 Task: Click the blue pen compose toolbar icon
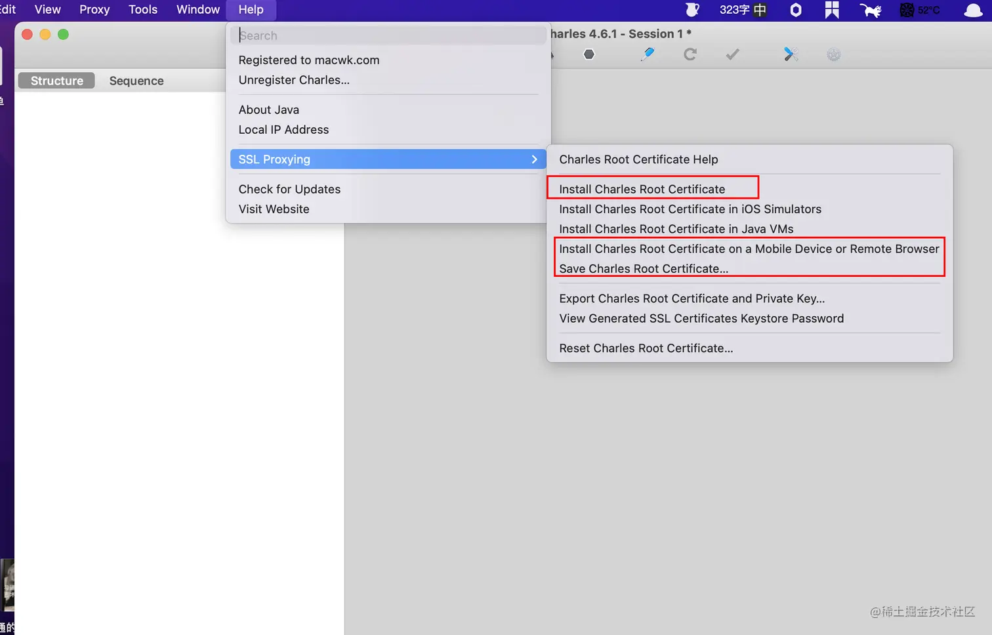coord(648,54)
